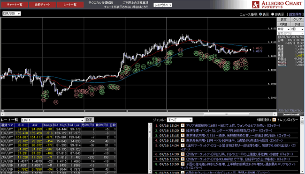Image resolution: width=305 pixels, height=174 pixels.
Task: Click the 設定 button in chart side panel
Action: [283, 20]
